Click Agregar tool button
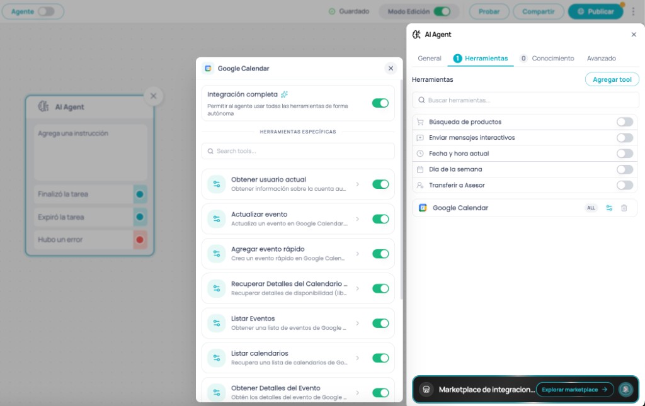Viewport: 645px width, 406px height. [612, 79]
